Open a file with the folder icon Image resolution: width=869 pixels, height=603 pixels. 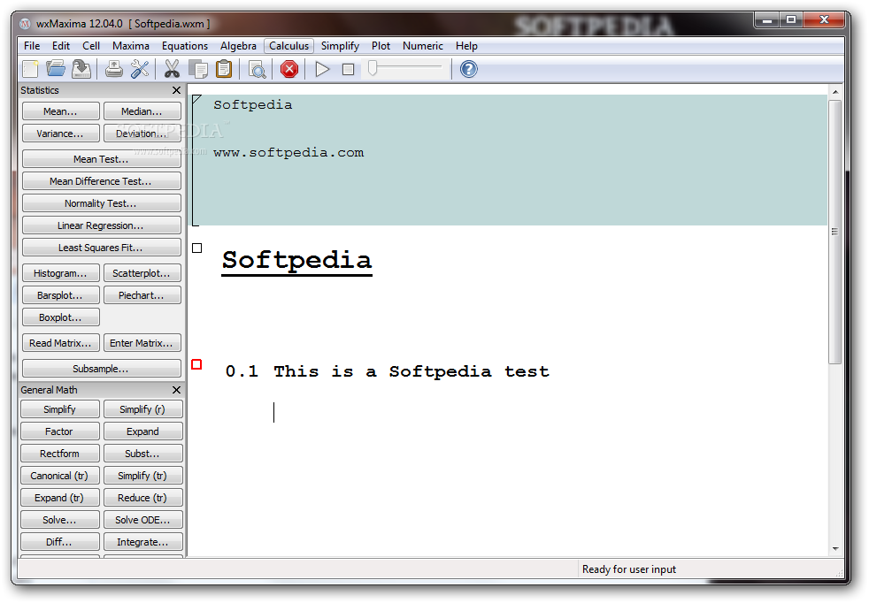click(56, 69)
